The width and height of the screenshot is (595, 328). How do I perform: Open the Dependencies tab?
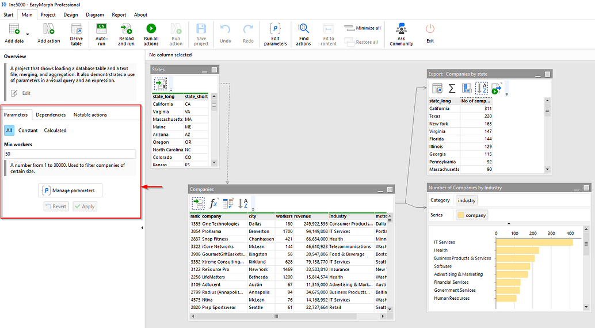[51, 115]
